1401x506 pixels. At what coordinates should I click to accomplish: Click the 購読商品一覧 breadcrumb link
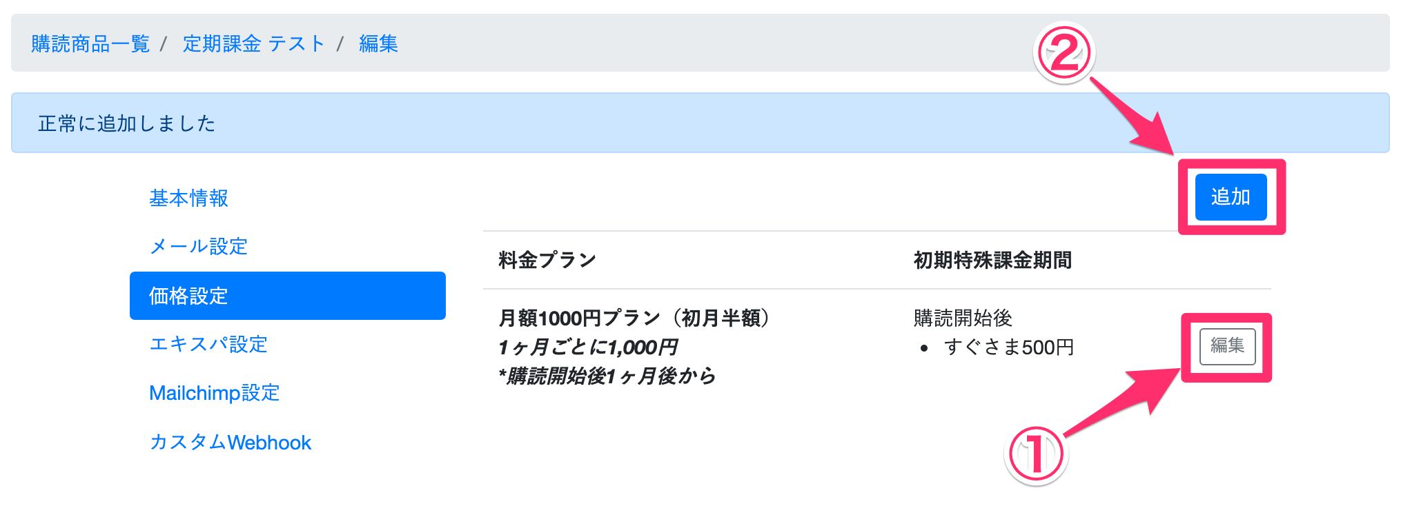click(x=90, y=44)
